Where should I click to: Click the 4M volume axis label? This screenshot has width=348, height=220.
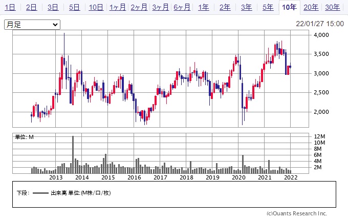click(x=318, y=161)
